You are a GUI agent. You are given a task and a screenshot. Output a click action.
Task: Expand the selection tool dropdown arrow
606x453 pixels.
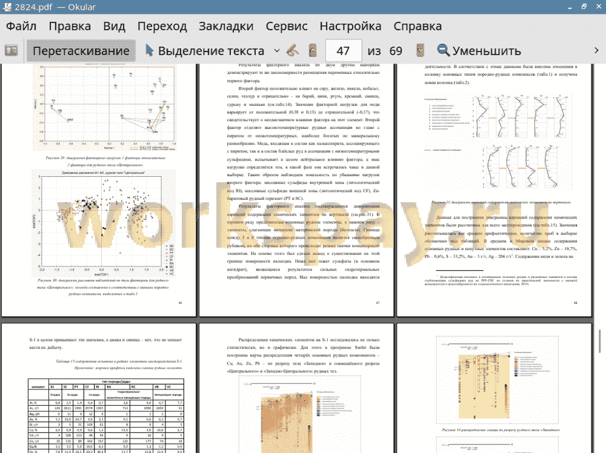click(277, 51)
